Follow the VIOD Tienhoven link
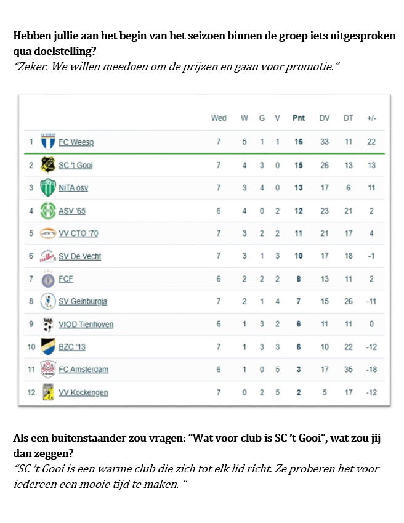 click(x=86, y=325)
